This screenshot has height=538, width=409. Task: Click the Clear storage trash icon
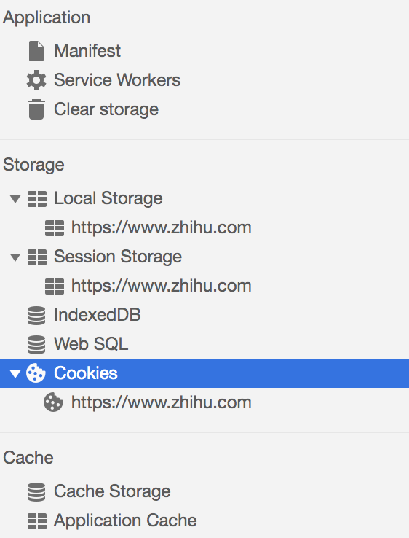(x=36, y=109)
